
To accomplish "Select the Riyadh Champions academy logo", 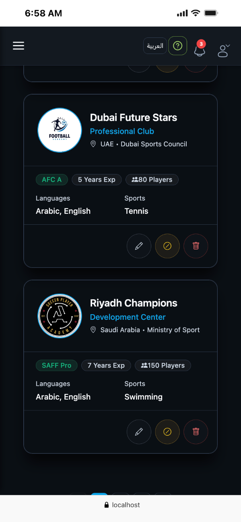I will pos(60,316).
